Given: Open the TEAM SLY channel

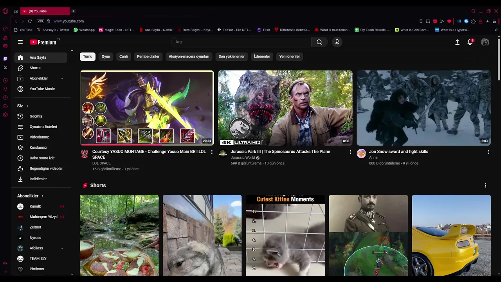Looking at the screenshot, I should (x=41, y=258).
